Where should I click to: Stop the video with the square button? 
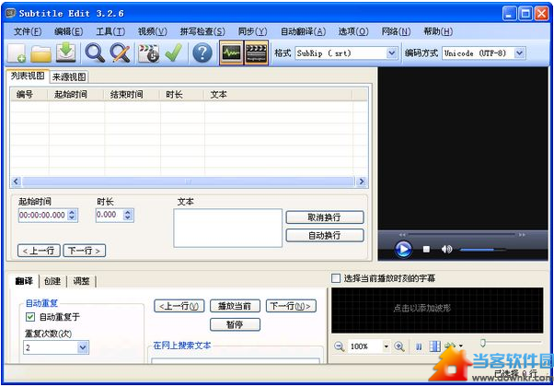[x=426, y=250]
